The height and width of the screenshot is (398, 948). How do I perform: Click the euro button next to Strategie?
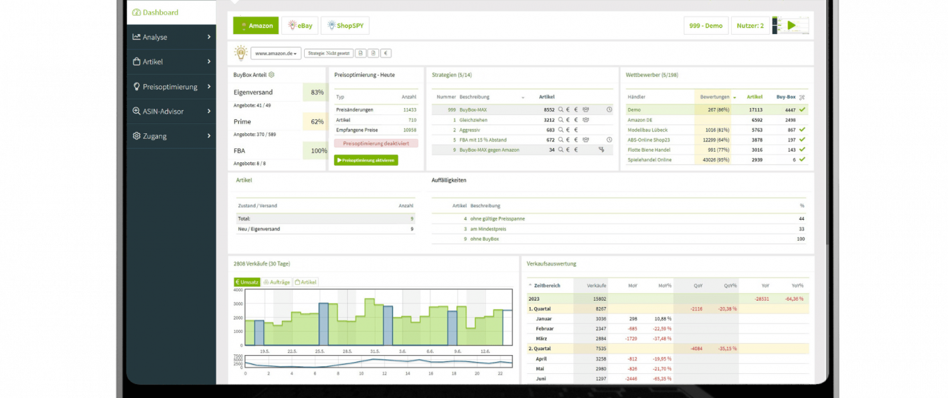(386, 54)
